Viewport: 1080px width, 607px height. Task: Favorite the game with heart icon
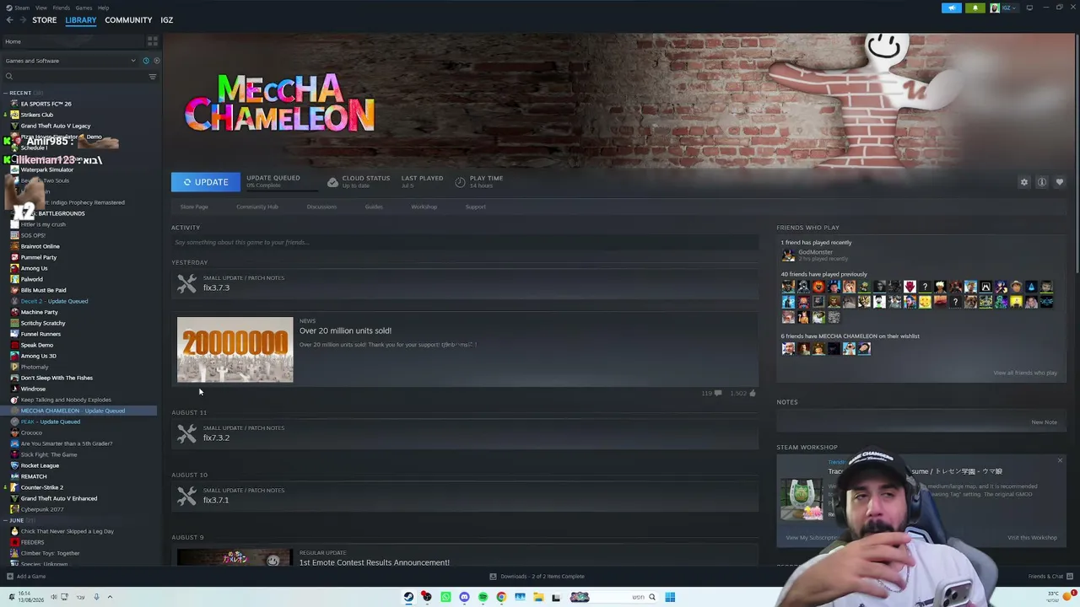click(x=1060, y=182)
